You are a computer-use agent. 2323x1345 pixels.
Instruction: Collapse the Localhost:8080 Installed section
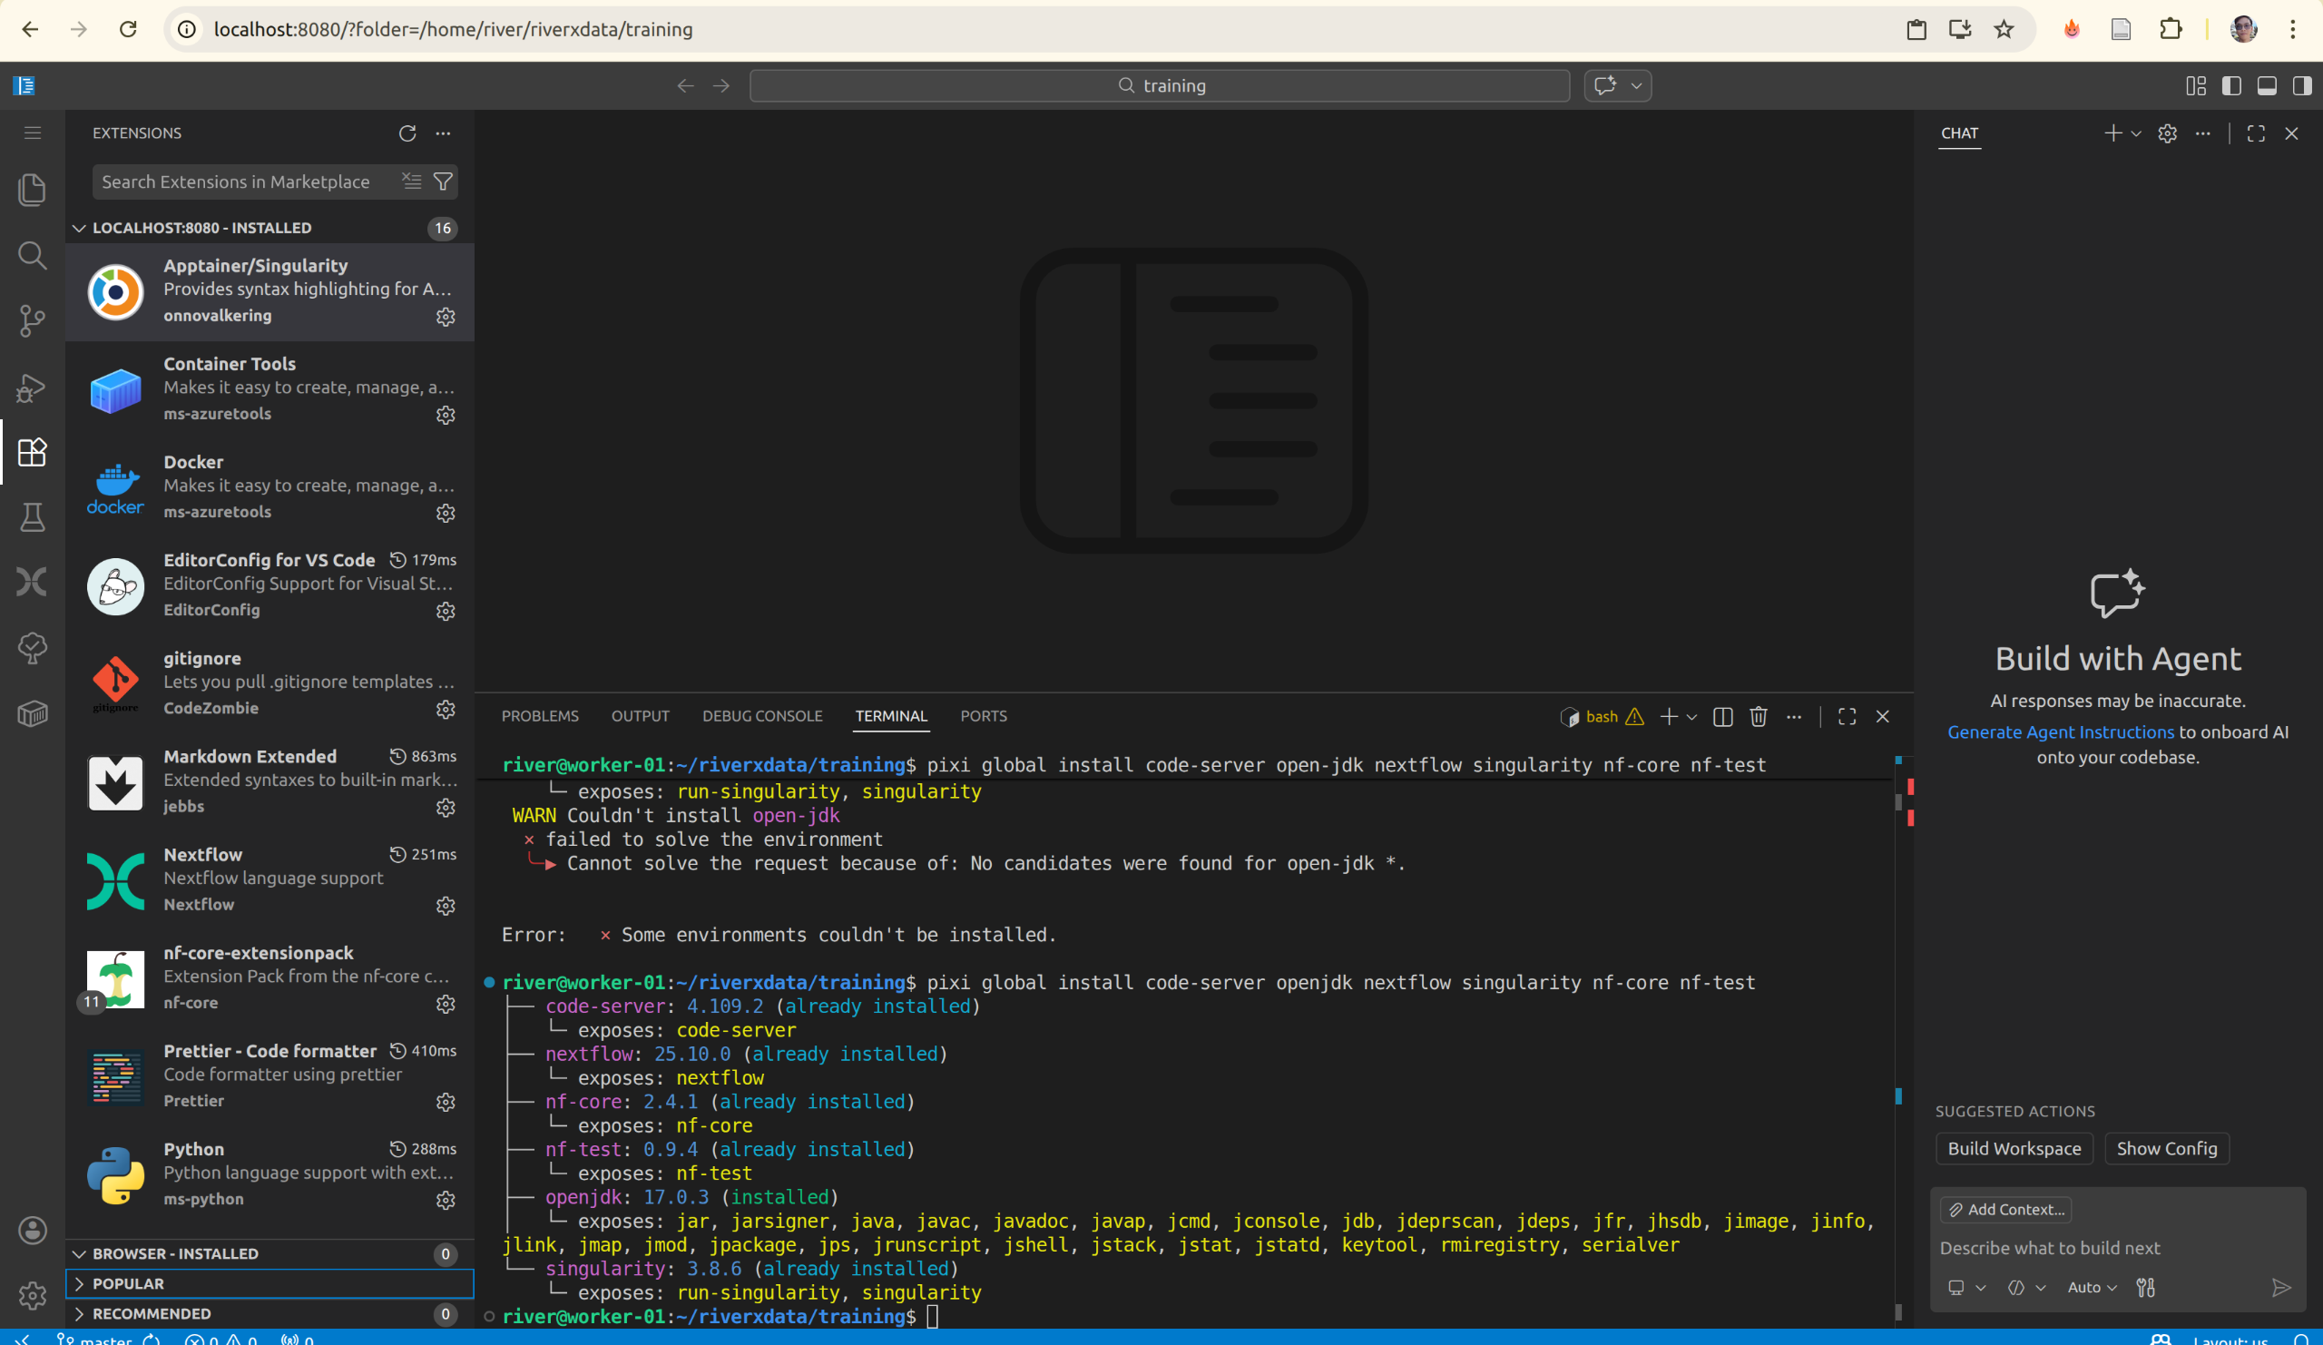tap(201, 228)
